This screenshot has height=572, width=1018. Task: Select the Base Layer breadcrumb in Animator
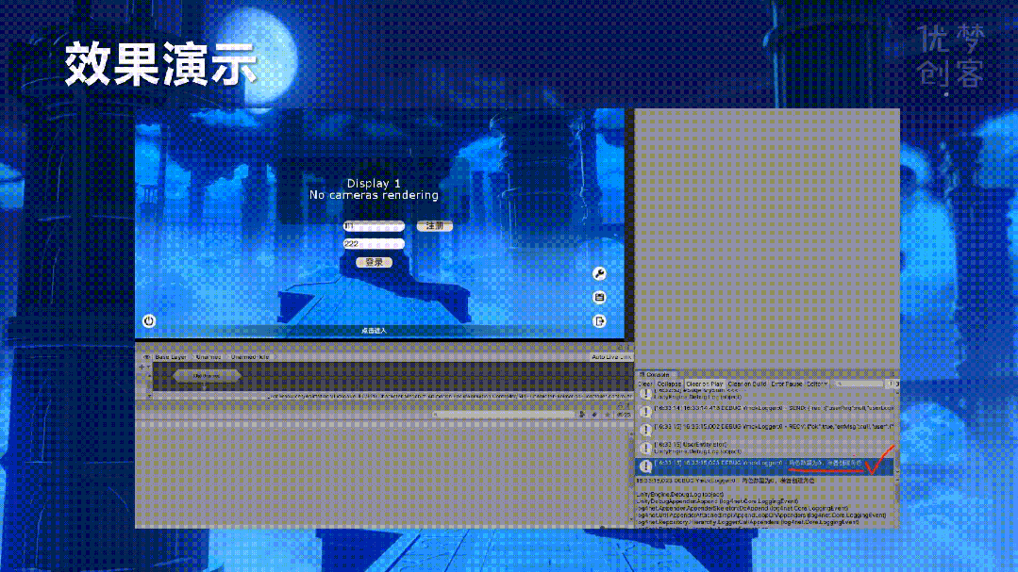tap(170, 357)
